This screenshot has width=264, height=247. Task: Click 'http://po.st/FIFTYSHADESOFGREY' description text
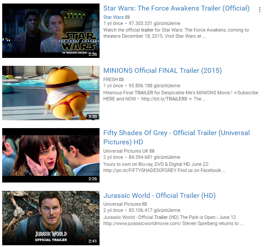coord(140,170)
